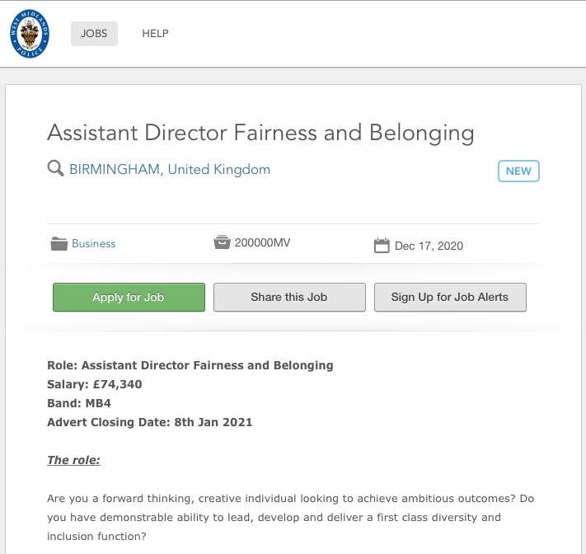This screenshot has width=586, height=554.
Task: Open the Business category link
Action: tap(93, 243)
